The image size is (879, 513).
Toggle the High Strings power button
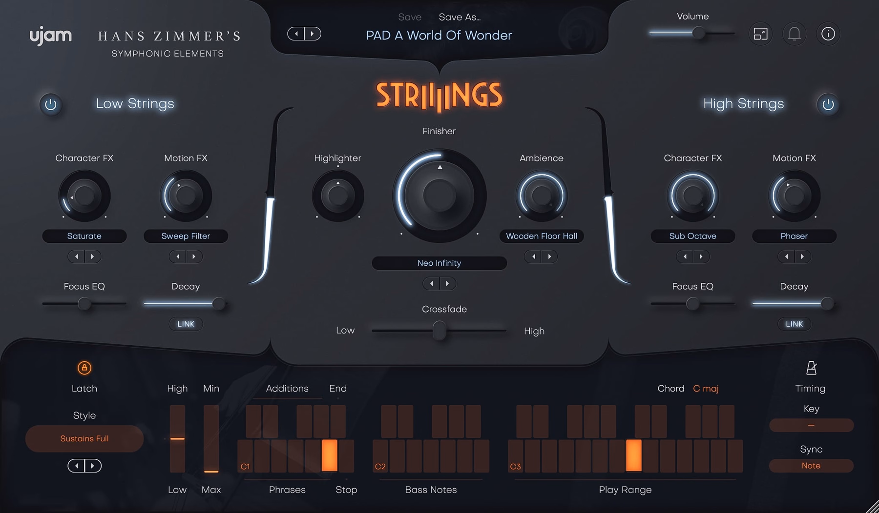click(828, 104)
